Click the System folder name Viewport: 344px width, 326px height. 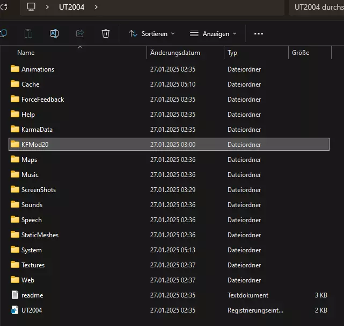pos(31,250)
